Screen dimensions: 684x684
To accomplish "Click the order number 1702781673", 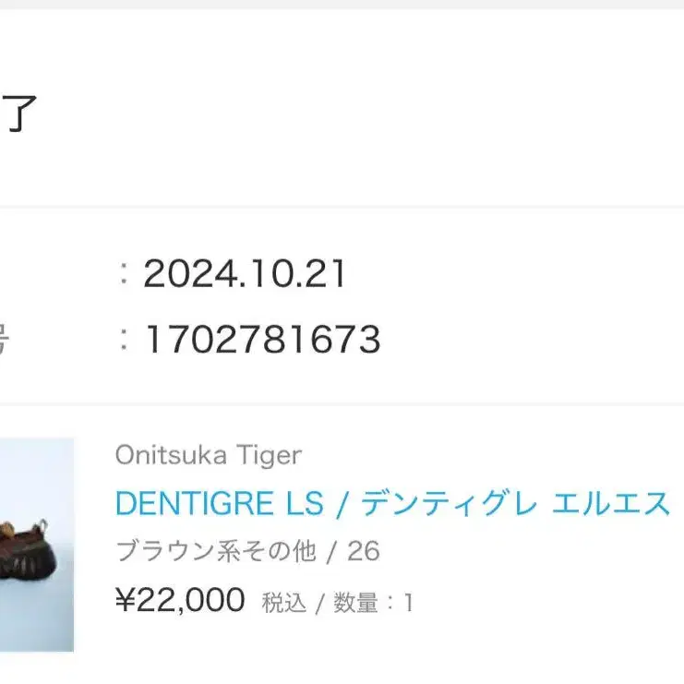I will [262, 341].
